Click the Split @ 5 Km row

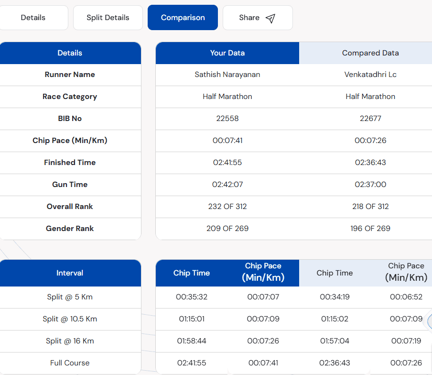pos(70,297)
